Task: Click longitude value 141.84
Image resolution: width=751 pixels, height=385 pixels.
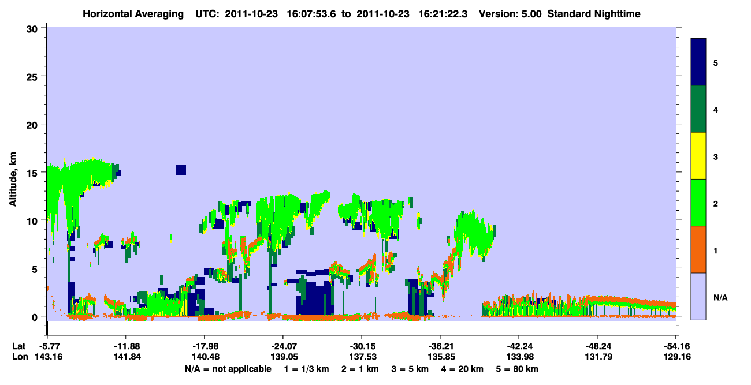Action: tap(125, 357)
